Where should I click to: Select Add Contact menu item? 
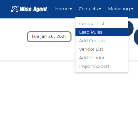point(102,41)
